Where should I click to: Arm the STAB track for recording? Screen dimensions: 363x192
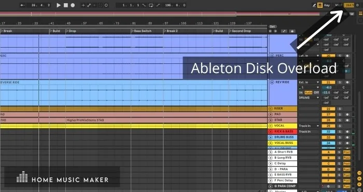[347, 120]
